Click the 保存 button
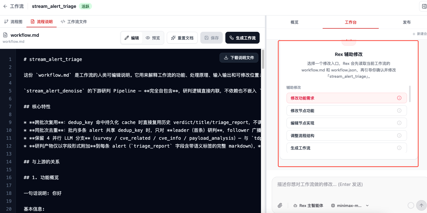Viewport: 427px width, 213px height. point(211,38)
